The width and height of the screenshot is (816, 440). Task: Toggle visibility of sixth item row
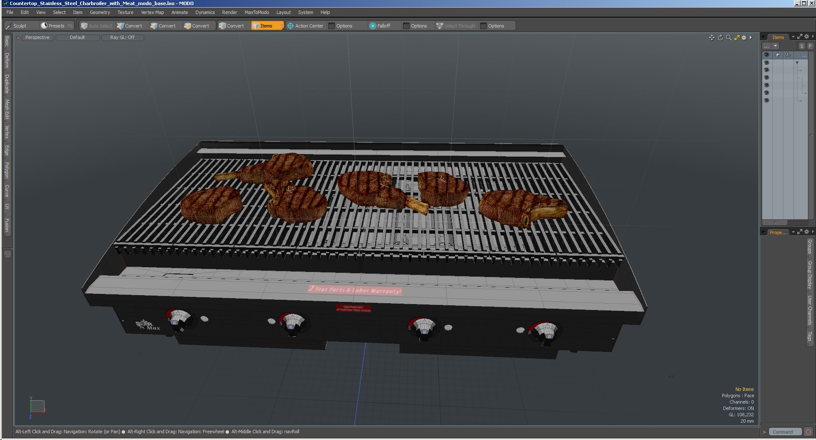pyautogui.click(x=766, y=100)
